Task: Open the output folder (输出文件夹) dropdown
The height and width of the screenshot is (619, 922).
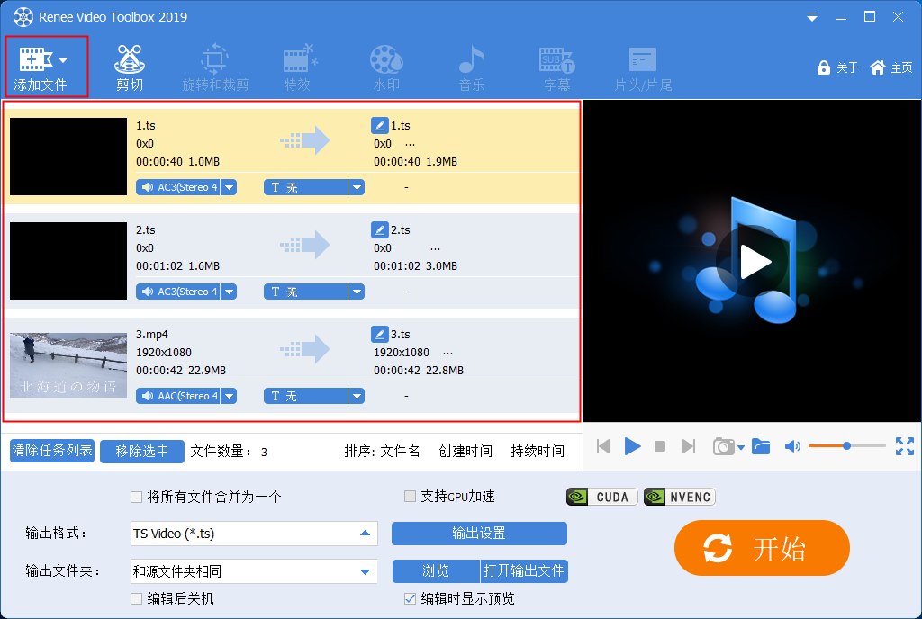Action: pyautogui.click(x=365, y=571)
